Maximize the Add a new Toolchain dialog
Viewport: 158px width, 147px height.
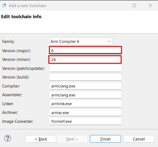[134, 5]
